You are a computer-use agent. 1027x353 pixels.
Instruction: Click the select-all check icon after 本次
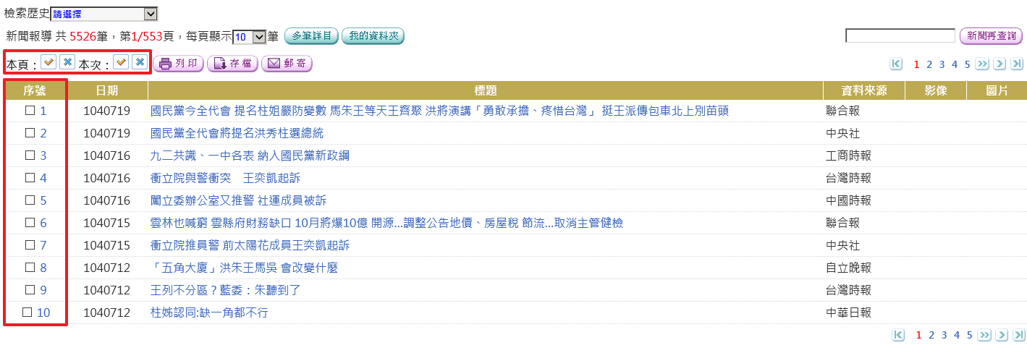pos(121,63)
